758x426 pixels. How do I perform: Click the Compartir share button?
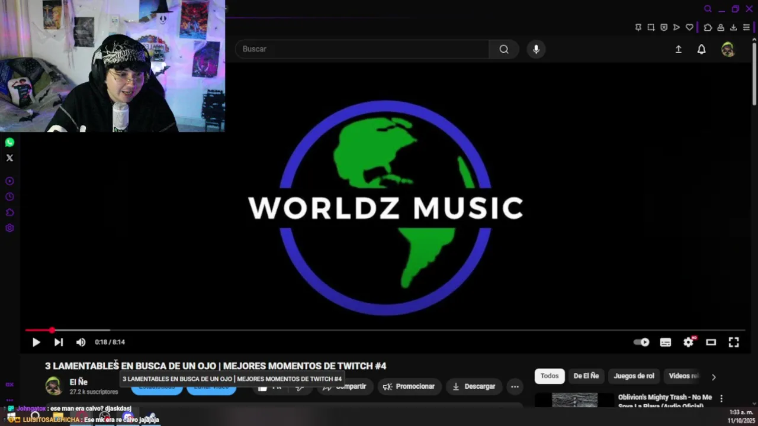point(345,386)
